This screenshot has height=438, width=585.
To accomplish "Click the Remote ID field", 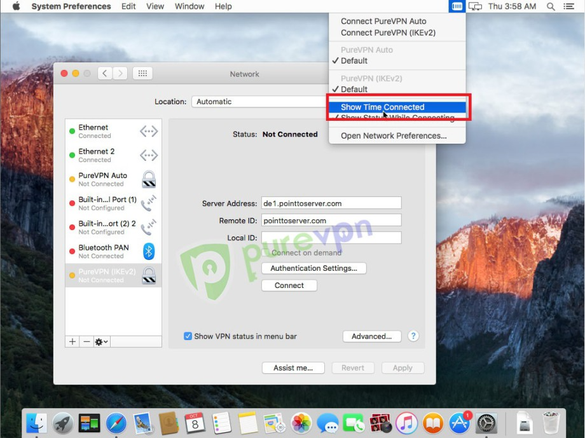I will click(x=331, y=221).
